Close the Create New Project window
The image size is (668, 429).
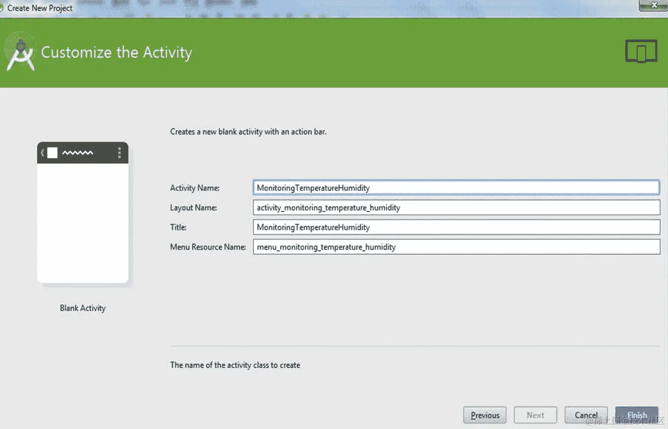click(x=654, y=4)
